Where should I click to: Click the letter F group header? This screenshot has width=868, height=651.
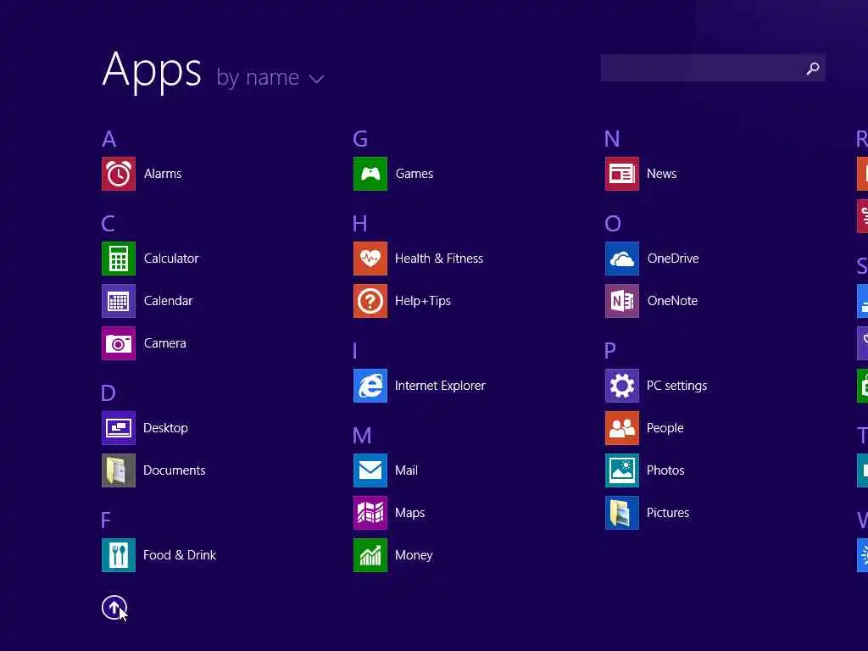click(x=106, y=520)
